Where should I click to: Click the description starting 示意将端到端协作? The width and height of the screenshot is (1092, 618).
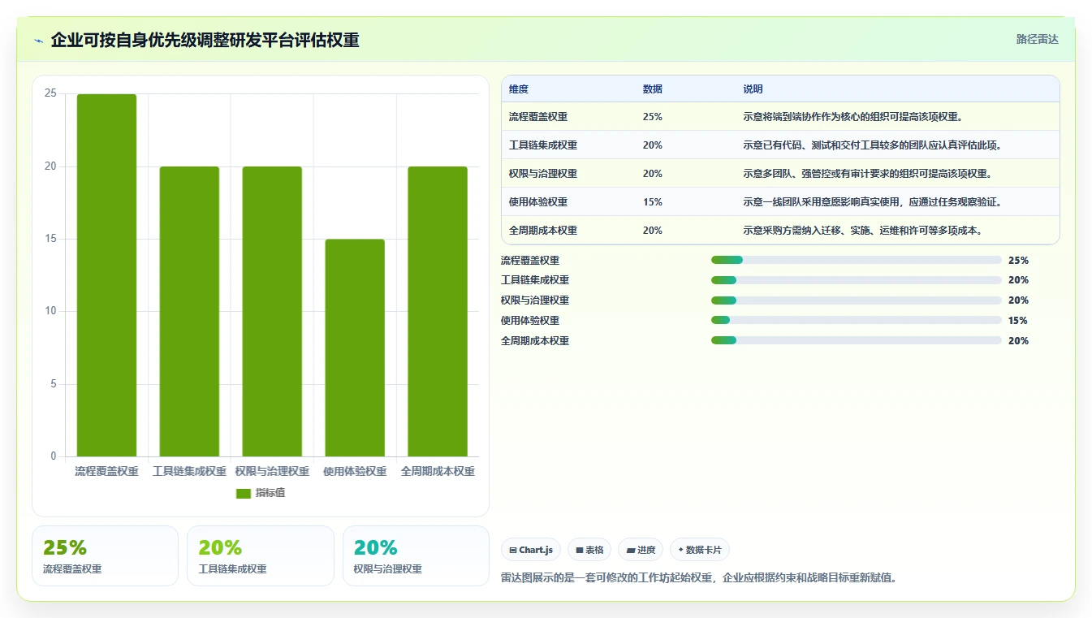[853, 117]
